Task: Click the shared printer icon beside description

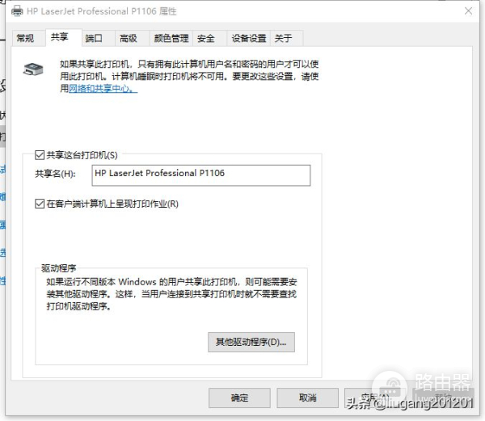Action: coord(33,69)
